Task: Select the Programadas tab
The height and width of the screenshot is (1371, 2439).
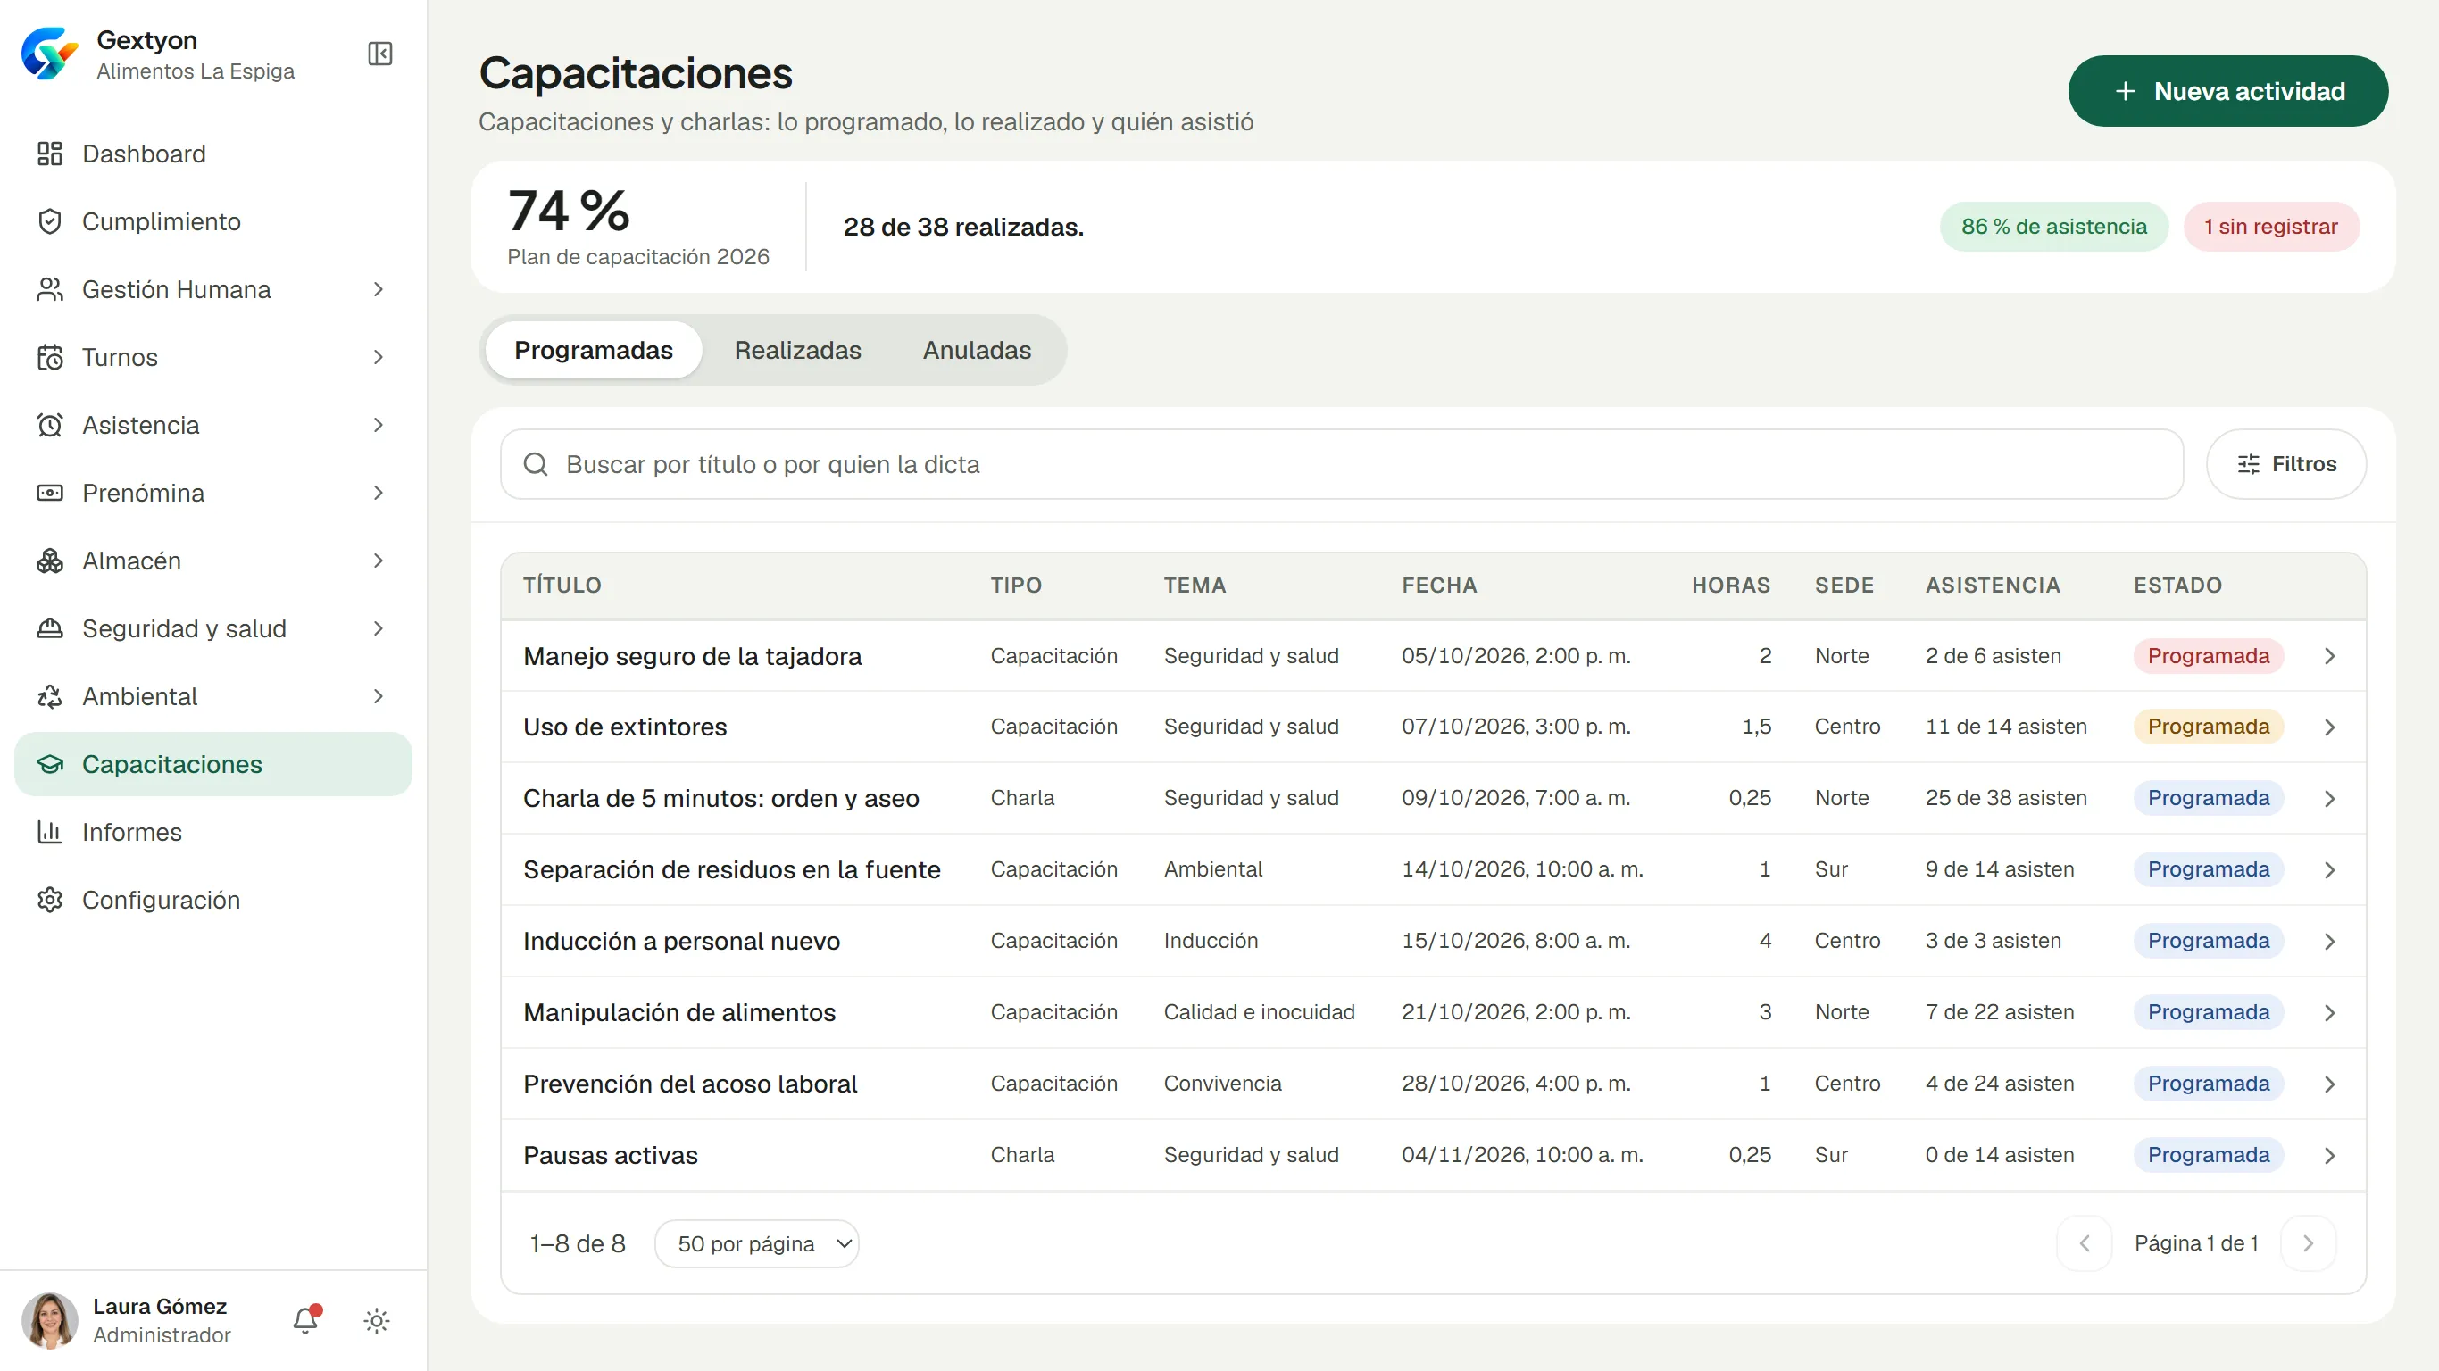Action: (x=594, y=350)
